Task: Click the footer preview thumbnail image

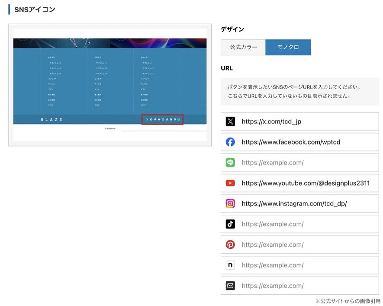Action: click(x=109, y=85)
